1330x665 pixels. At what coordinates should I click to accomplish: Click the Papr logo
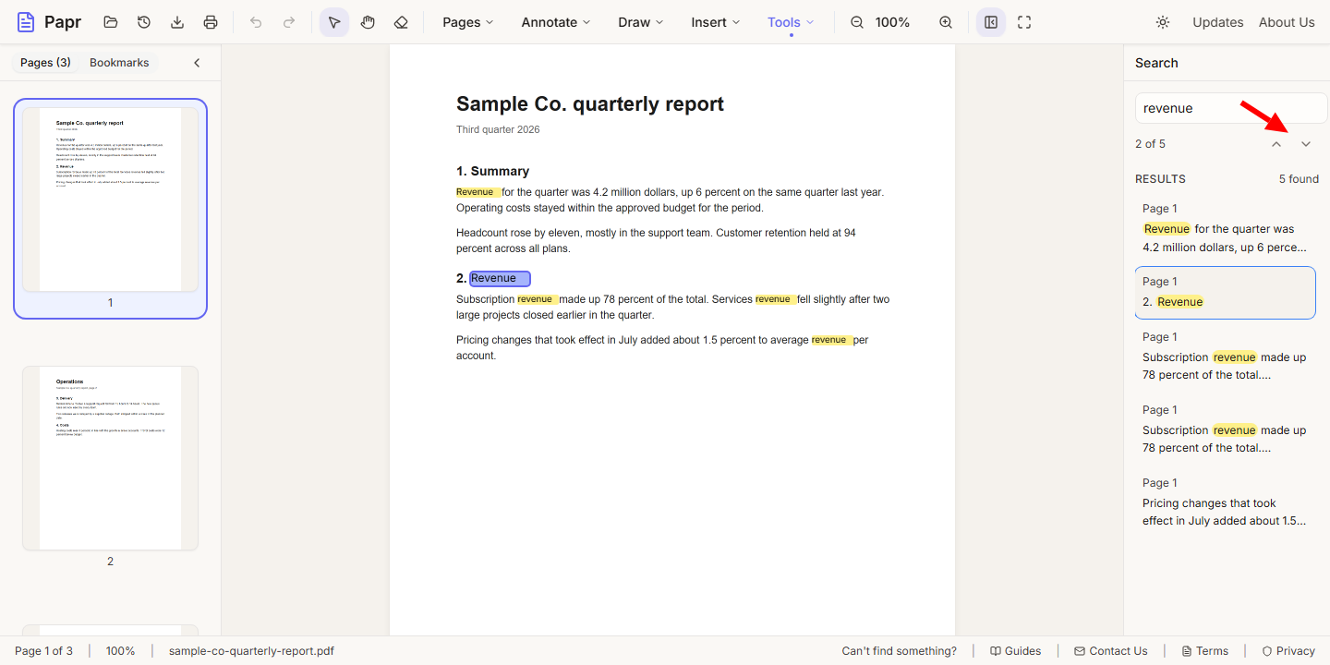(49, 22)
